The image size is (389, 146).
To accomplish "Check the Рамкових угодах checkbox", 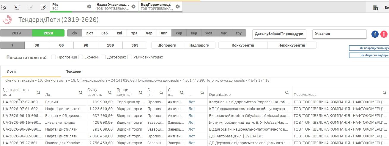I will 130,57.
